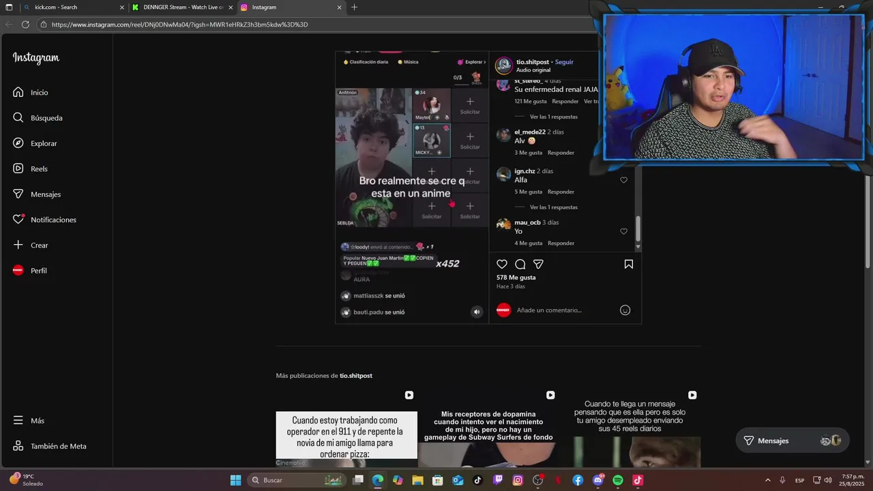Click Seguir next to tio.shitpost
Screen dimensions: 873x491
(x=564, y=62)
